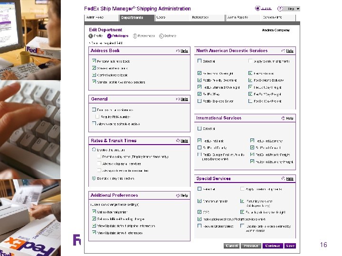Click the question mark help icon

280,9
